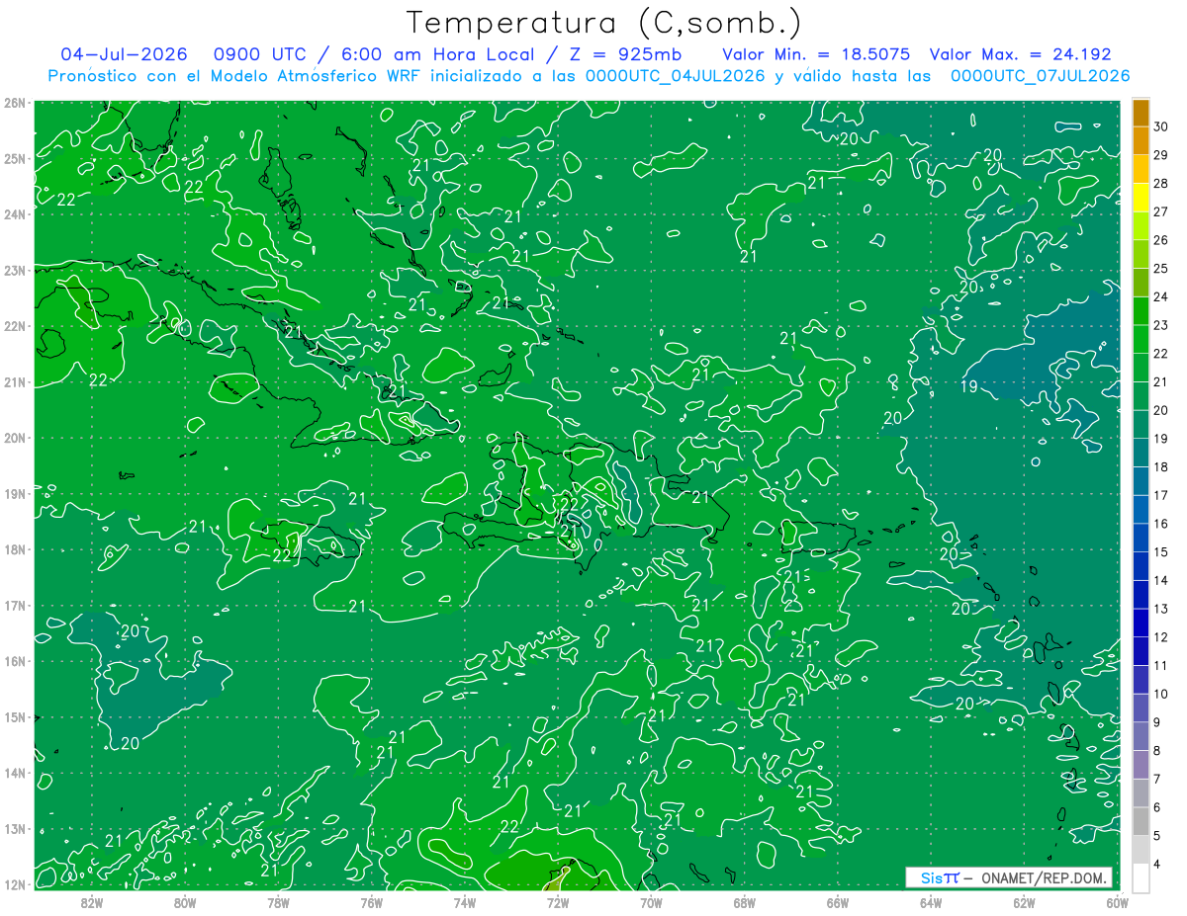Click the "13N" latitude axis label

click(x=14, y=829)
